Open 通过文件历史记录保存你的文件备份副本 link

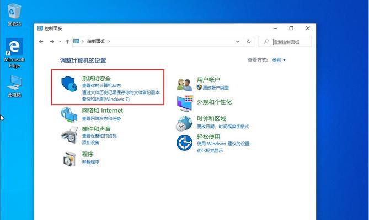coord(121,92)
